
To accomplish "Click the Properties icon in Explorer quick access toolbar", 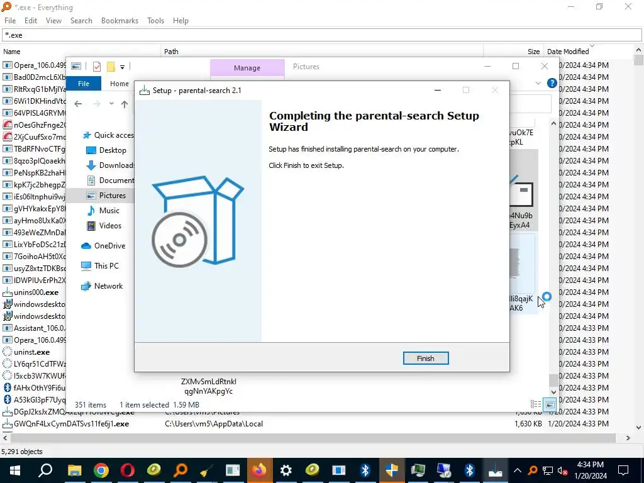I will point(97,67).
